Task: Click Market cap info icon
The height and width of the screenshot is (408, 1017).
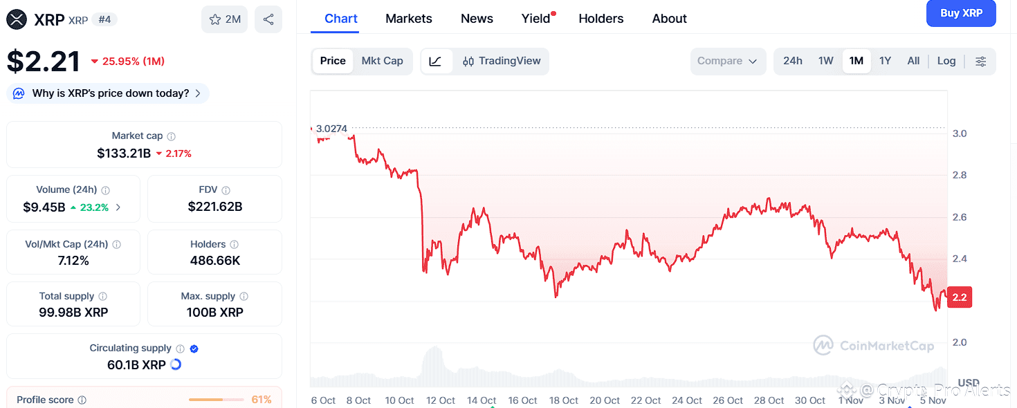Action: [x=172, y=137]
